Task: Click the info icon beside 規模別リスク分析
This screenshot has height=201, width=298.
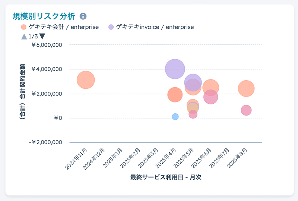Action: (83, 16)
